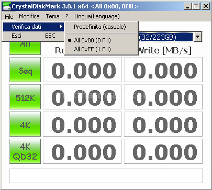Open the Verifica dati submenu
This screenshot has width=212, height=190.
34,27
